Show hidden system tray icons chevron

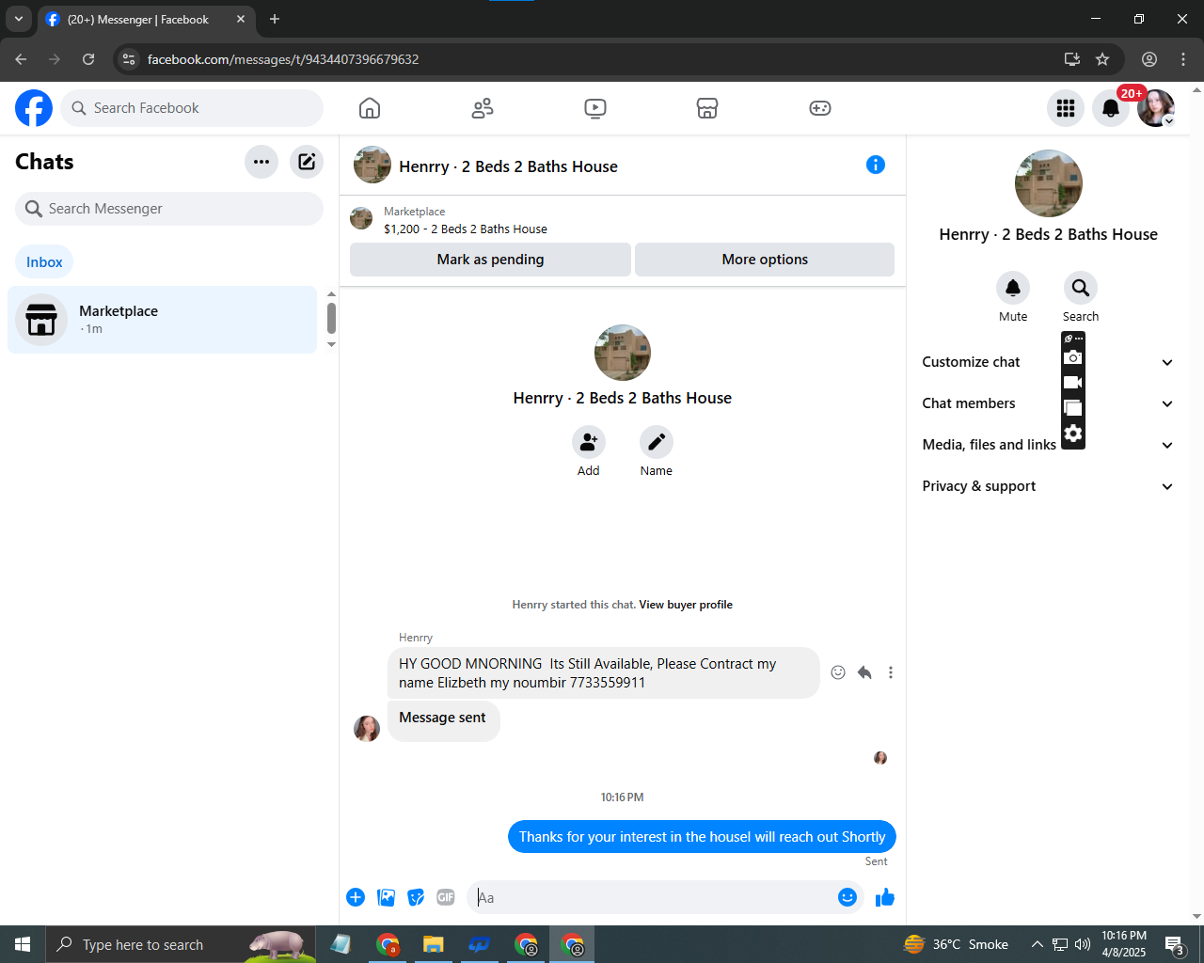click(1037, 944)
